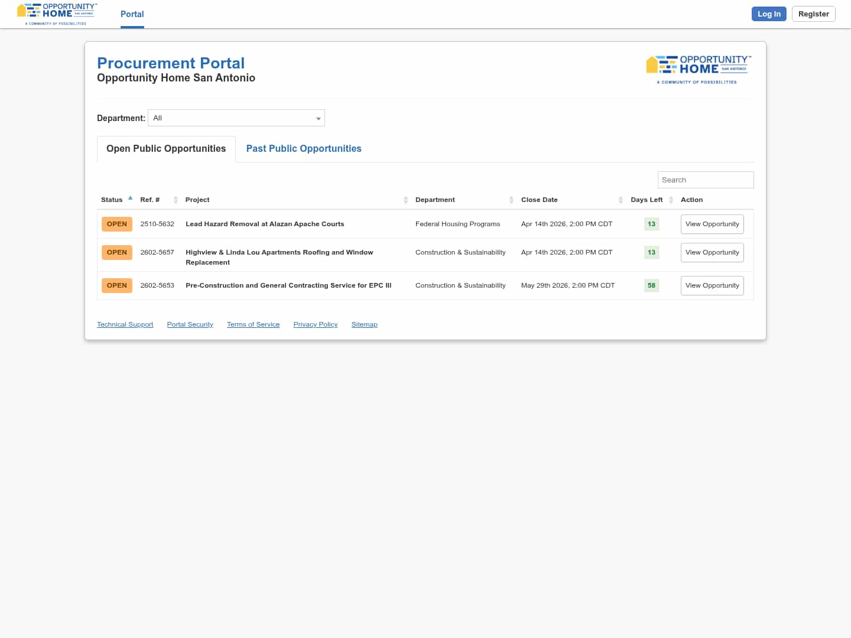Image resolution: width=851 pixels, height=638 pixels.
Task: View Opportunity for Pre-Construction EPC III project
Action: point(712,286)
